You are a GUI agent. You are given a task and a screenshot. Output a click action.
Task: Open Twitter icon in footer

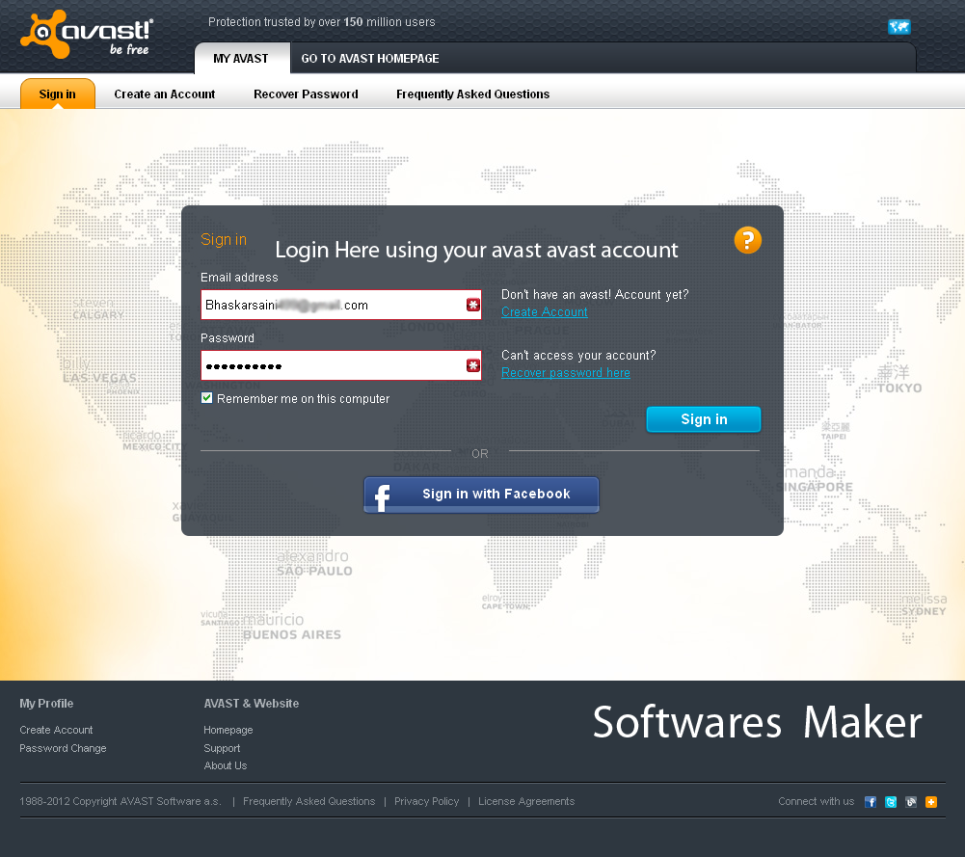[x=891, y=802]
